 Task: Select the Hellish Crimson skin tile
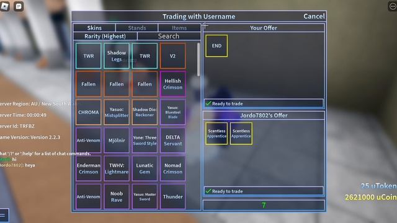(172, 84)
